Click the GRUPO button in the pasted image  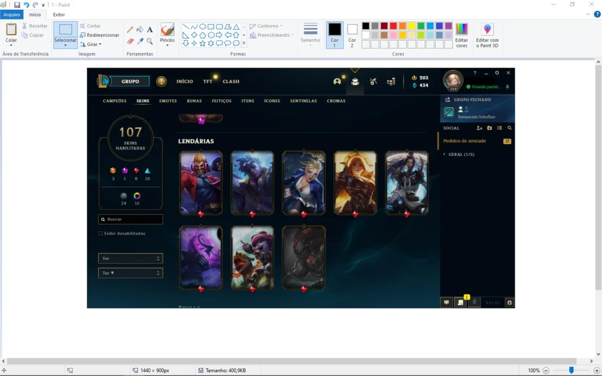[x=130, y=81]
